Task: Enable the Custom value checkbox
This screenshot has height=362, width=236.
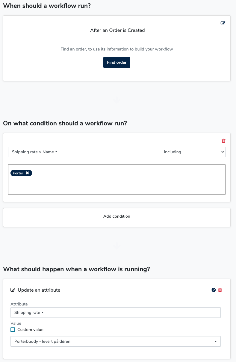Action: [x=13, y=330]
